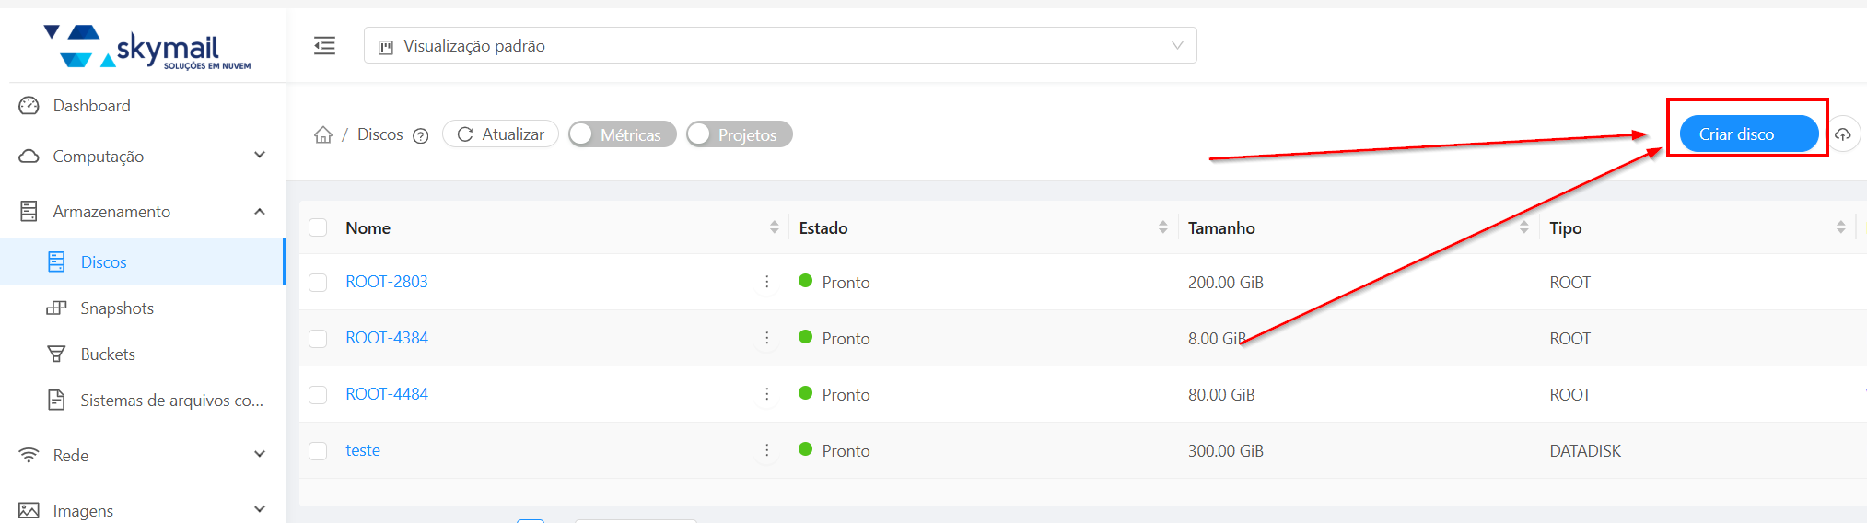This screenshot has width=1867, height=523.
Task: Check the box for the ROOT-4384 row
Action: click(x=318, y=339)
